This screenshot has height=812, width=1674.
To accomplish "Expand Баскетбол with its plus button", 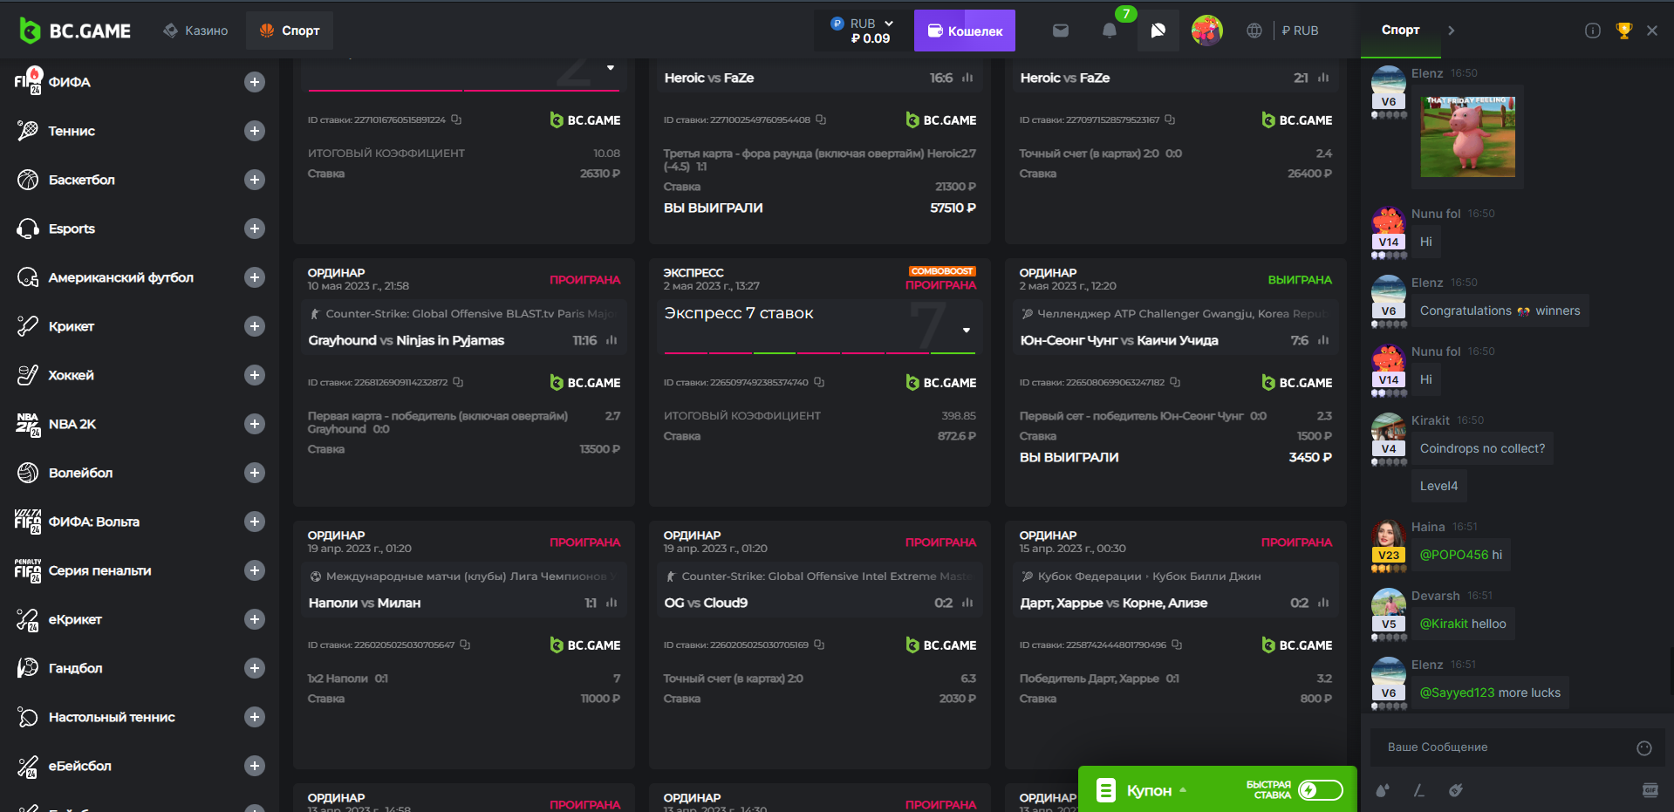I will pos(255,180).
